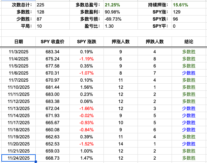
Task: Select closing price 665.67
Action: 52,123
